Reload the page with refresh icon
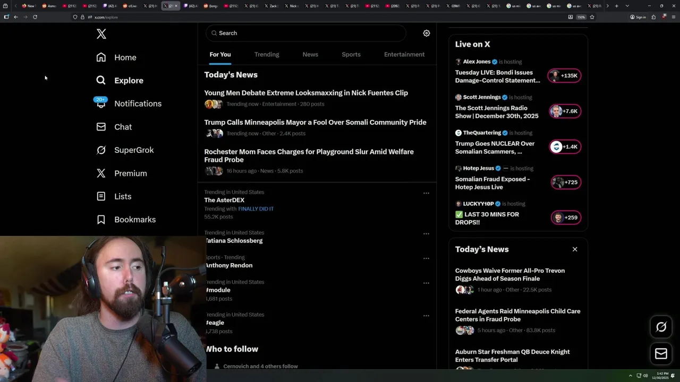 point(35,17)
